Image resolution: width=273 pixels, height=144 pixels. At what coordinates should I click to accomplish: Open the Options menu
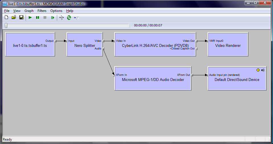coord(56,11)
